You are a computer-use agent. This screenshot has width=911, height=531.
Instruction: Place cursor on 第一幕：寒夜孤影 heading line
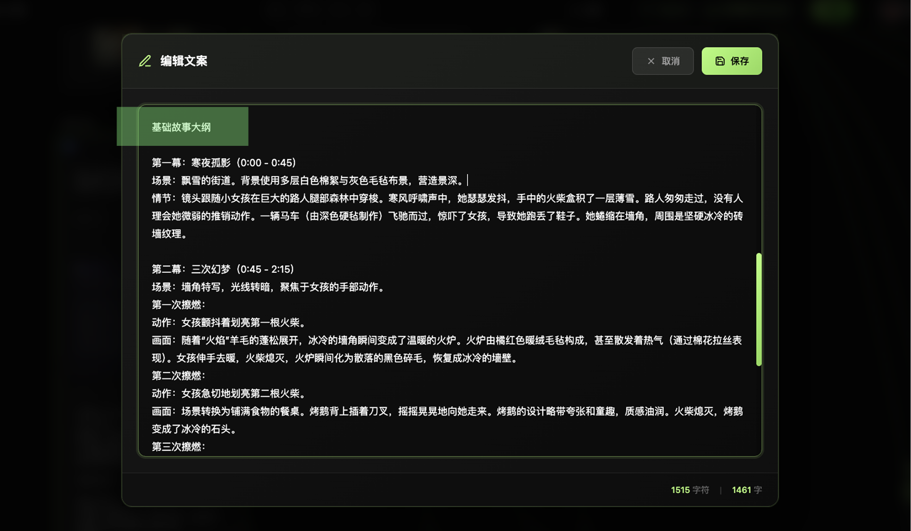point(224,163)
